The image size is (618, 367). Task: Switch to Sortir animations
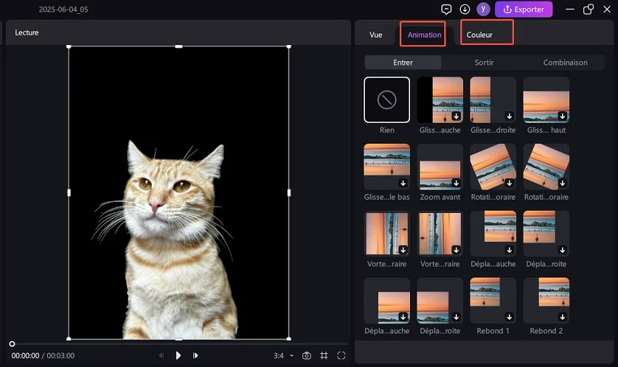pos(484,62)
